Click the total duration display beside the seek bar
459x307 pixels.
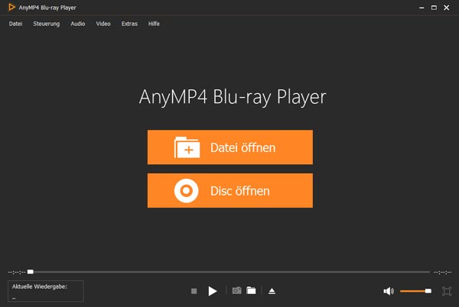point(442,272)
